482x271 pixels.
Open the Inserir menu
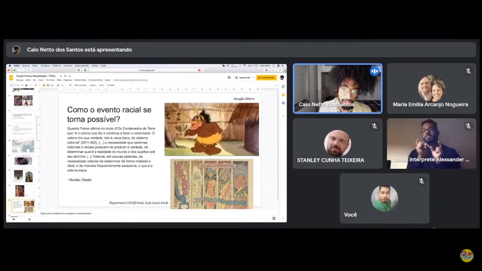(x=41, y=80)
